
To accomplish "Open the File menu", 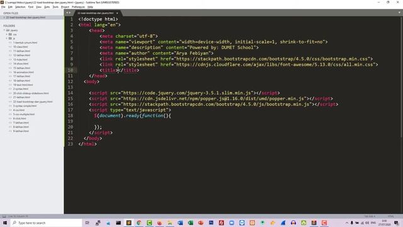I will tap(3, 7).
